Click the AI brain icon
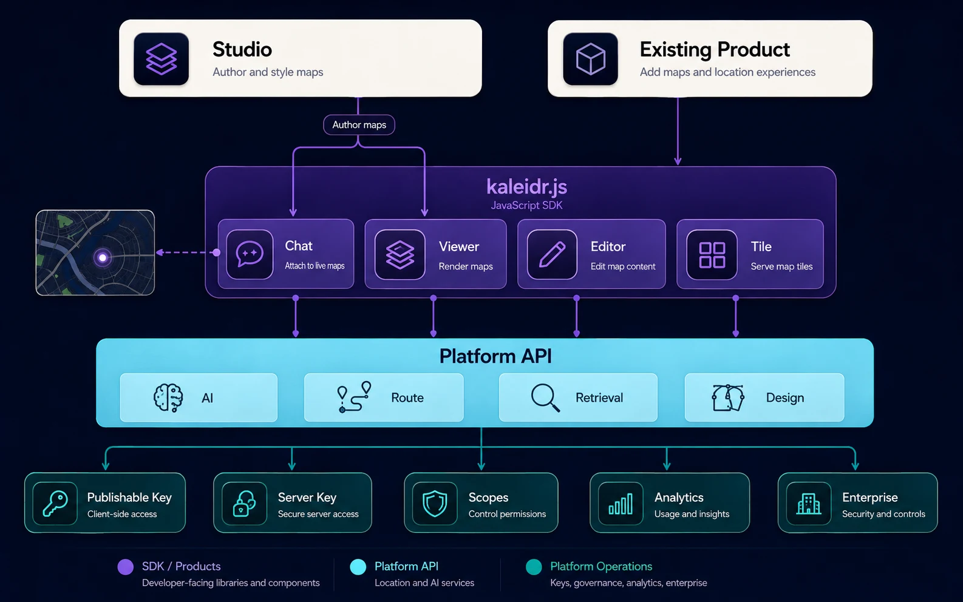This screenshot has height=602, width=963. pos(168,398)
